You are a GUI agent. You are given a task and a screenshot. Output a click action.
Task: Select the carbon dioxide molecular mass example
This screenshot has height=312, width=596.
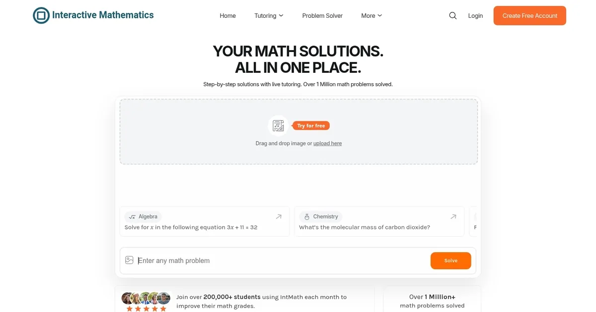click(365, 227)
